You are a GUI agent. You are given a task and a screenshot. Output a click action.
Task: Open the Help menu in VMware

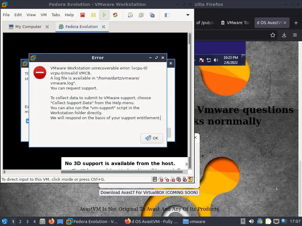pyautogui.click(x=69, y=15)
